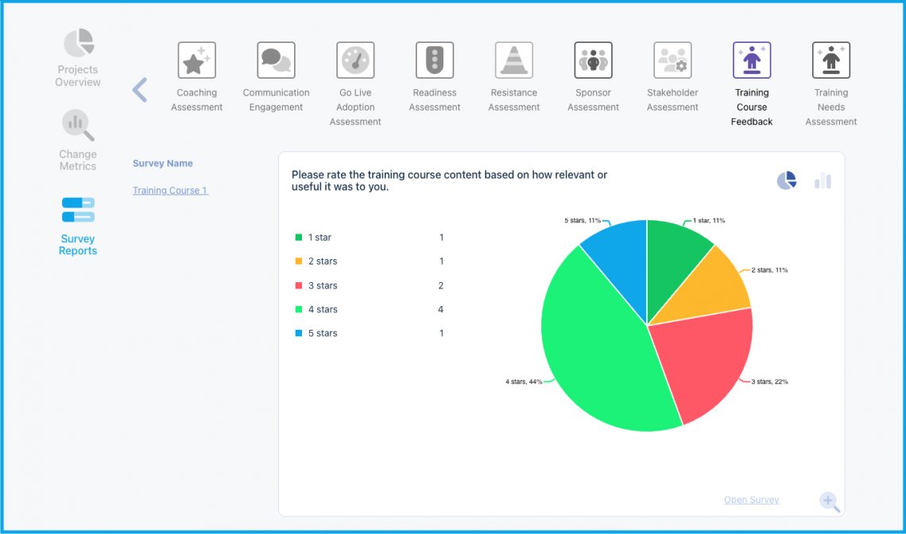The width and height of the screenshot is (906, 534).
Task: Open the Resistance Assessment pyramid icon
Action: point(513,60)
